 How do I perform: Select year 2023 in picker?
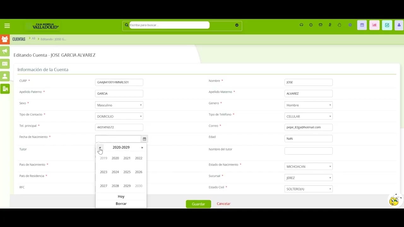tap(104, 172)
